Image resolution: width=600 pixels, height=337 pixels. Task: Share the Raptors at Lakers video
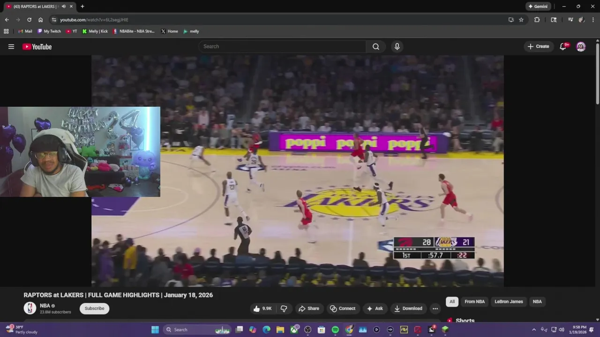[309, 308]
